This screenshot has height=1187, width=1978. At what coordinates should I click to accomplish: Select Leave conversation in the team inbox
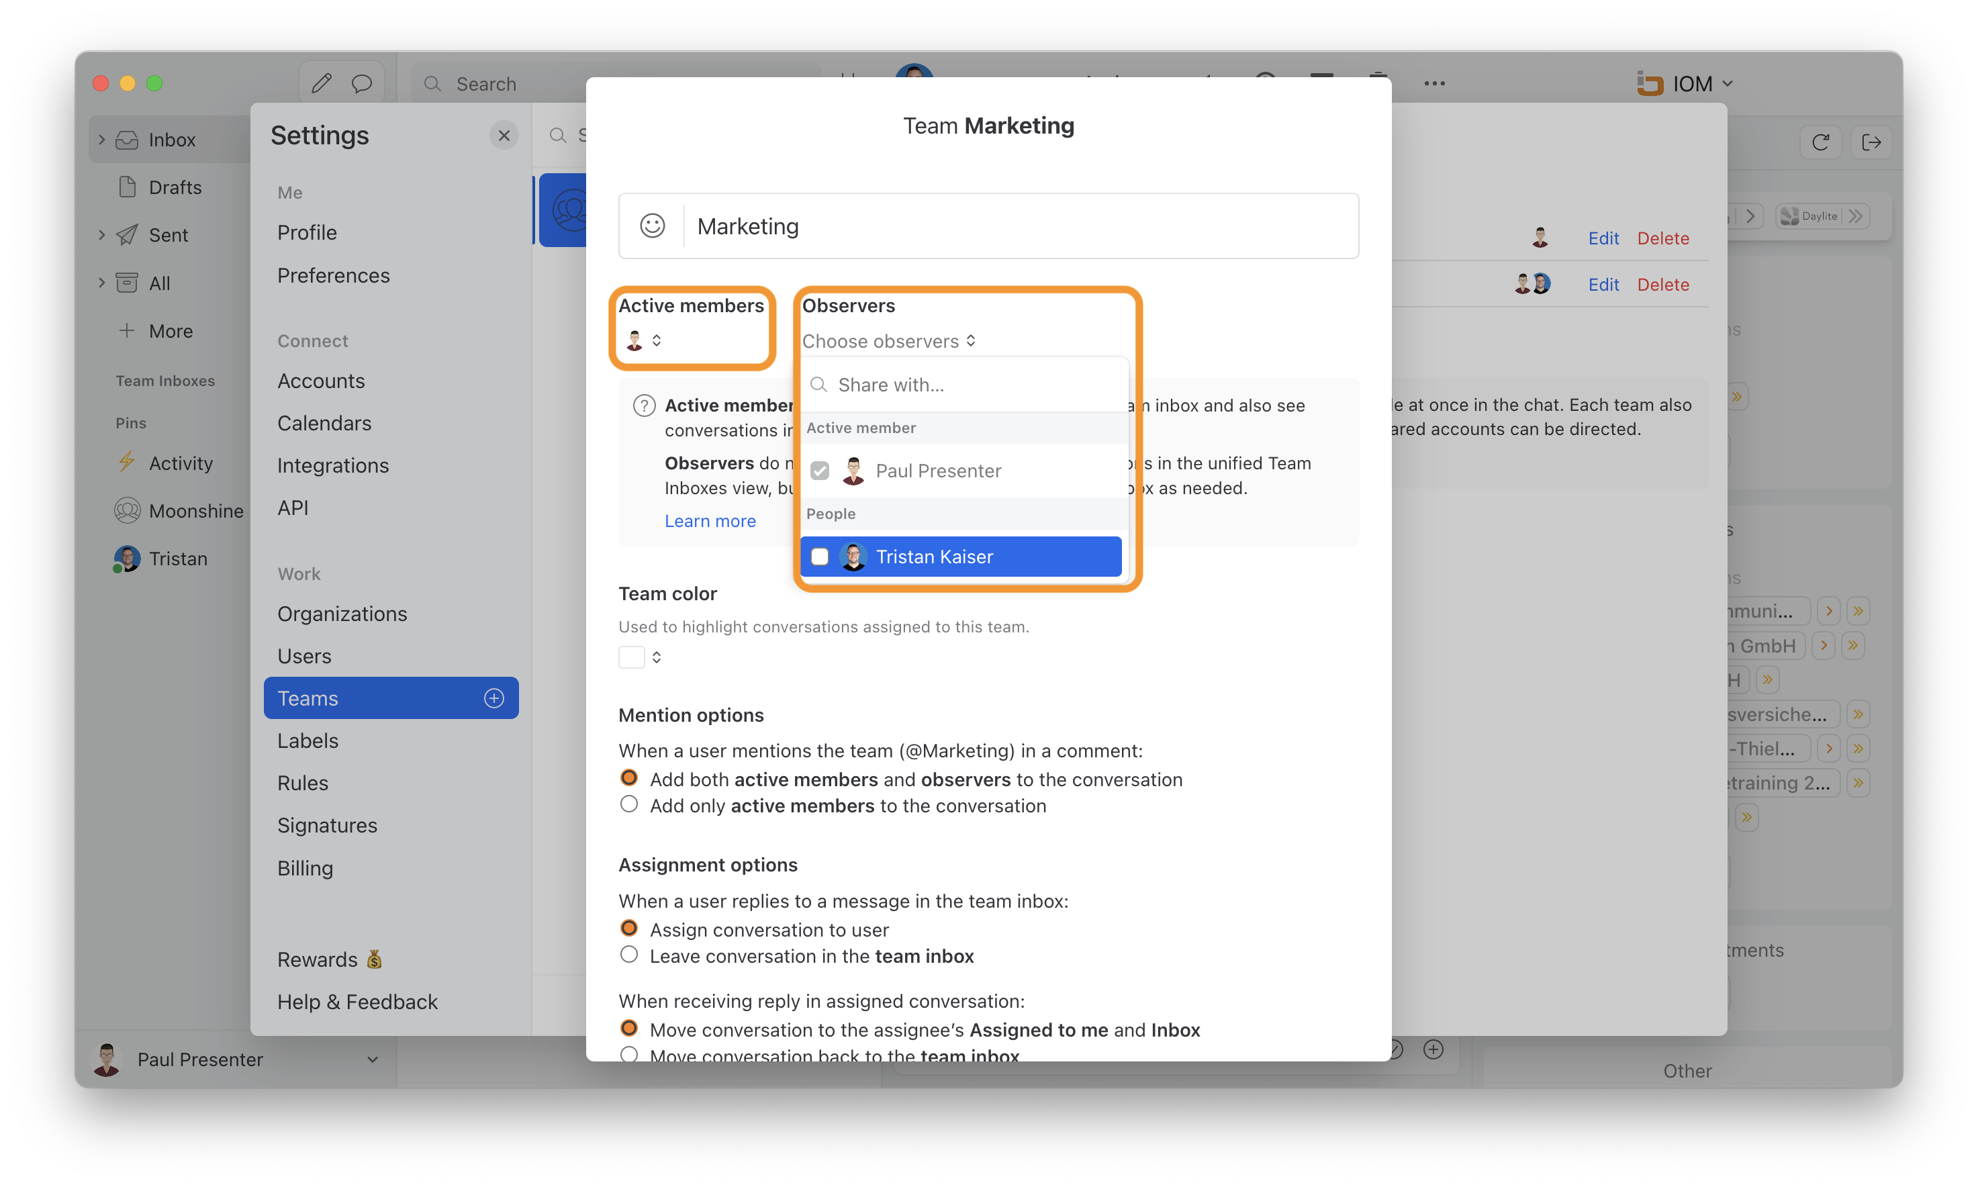(628, 955)
